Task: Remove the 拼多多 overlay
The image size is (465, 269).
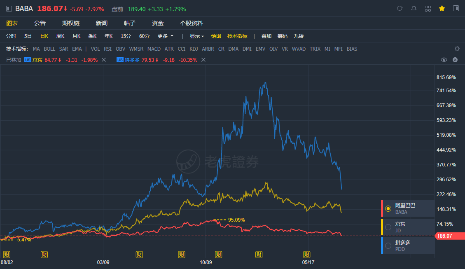Action: (x=203, y=60)
